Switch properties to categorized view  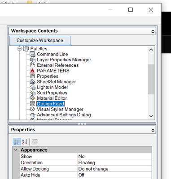[x=17, y=142]
